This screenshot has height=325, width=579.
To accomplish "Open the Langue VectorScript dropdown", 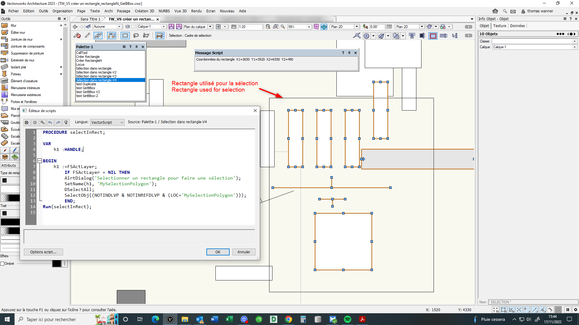I will pos(107,122).
